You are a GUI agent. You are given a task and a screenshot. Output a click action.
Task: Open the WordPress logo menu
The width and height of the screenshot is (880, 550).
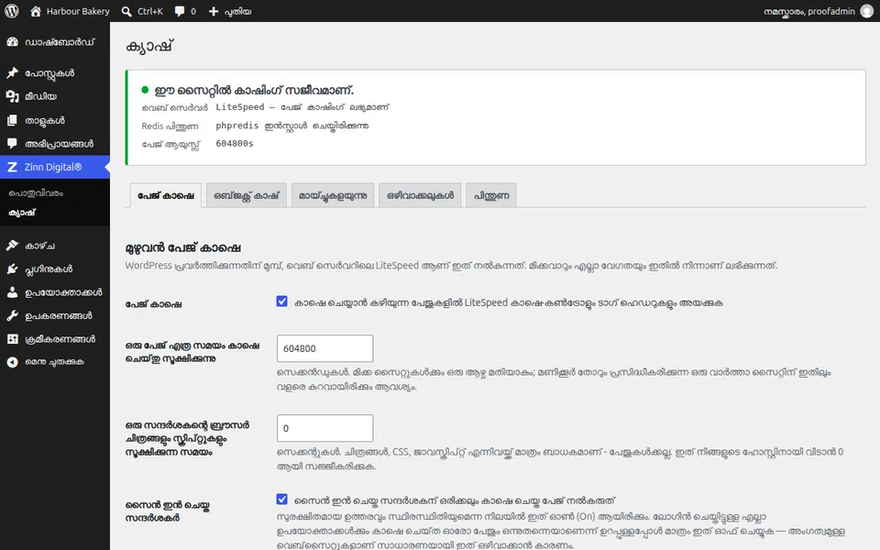click(12, 11)
